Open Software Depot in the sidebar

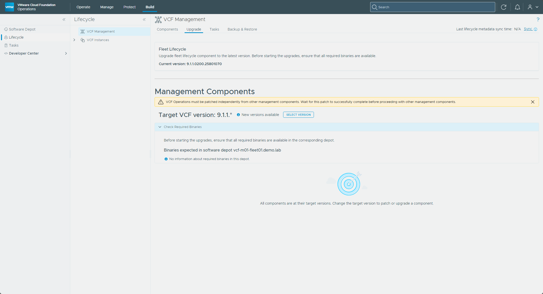click(x=22, y=29)
